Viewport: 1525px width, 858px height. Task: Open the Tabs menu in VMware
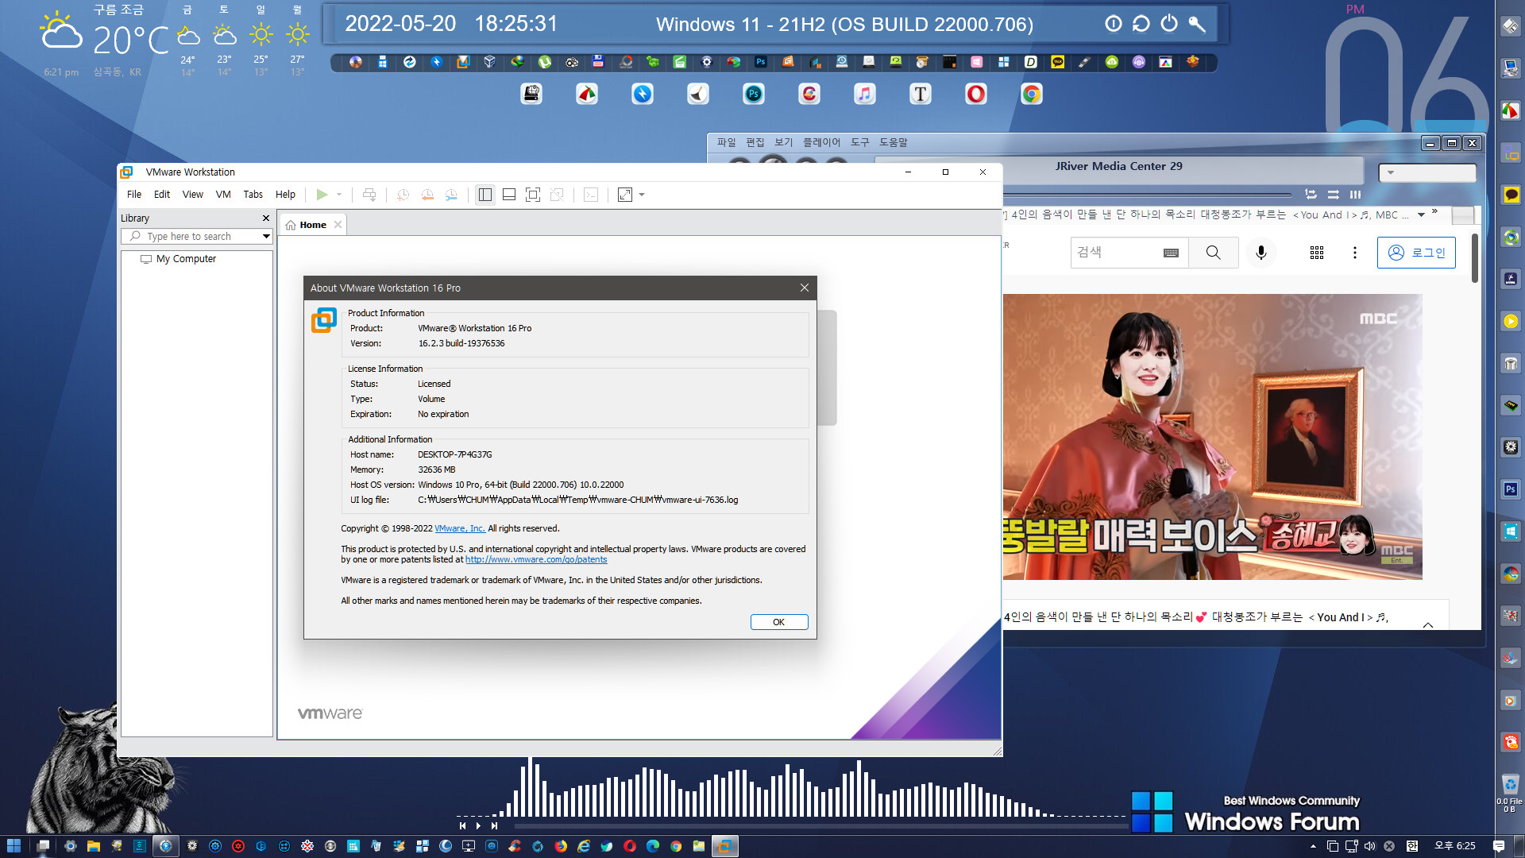pos(253,195)
